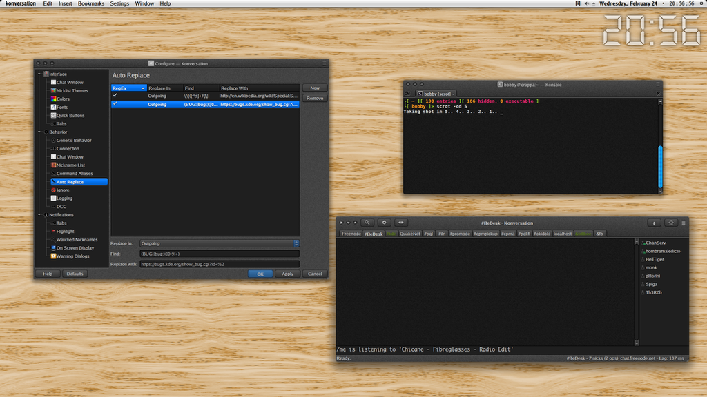The image size is (707, 397).
Task: Open the Edit menu in the top menu bar
Action: [48, 3]
